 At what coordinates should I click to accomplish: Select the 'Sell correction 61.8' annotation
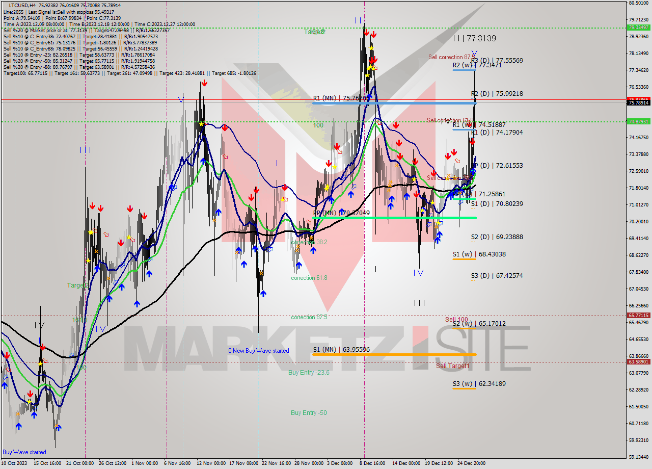[x=450, y=120]
